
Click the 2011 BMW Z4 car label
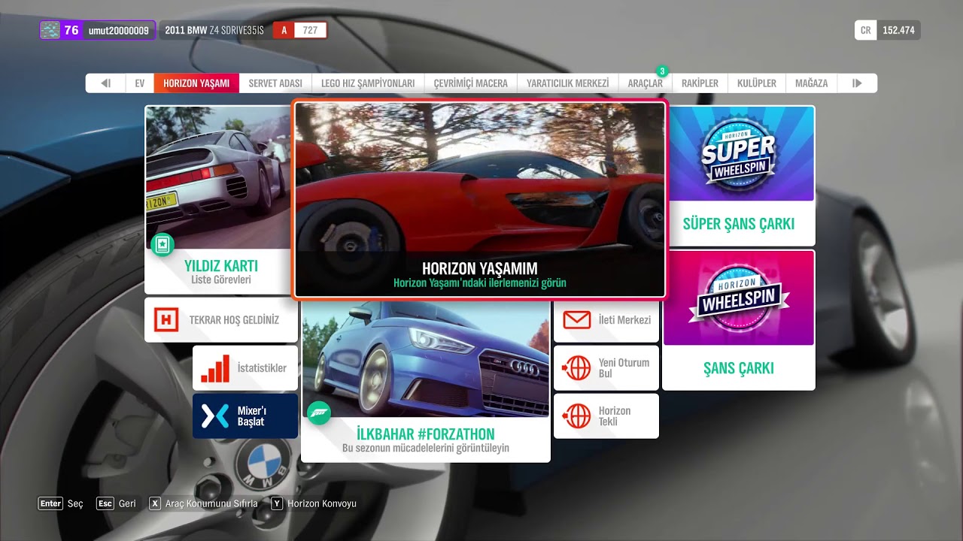click(x=214, y=31)
